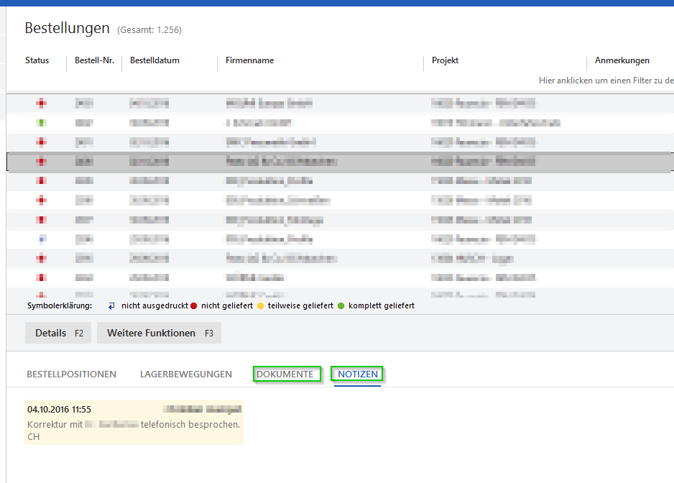Click the note timestamp '04.10.2016 11:55'
This screenshot has width=674, height=483.
pos(60,410)
